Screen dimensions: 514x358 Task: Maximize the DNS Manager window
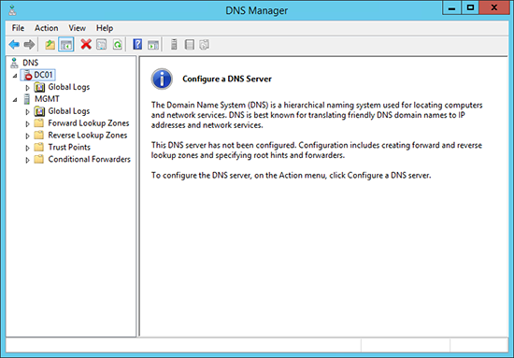click(470, 7)
